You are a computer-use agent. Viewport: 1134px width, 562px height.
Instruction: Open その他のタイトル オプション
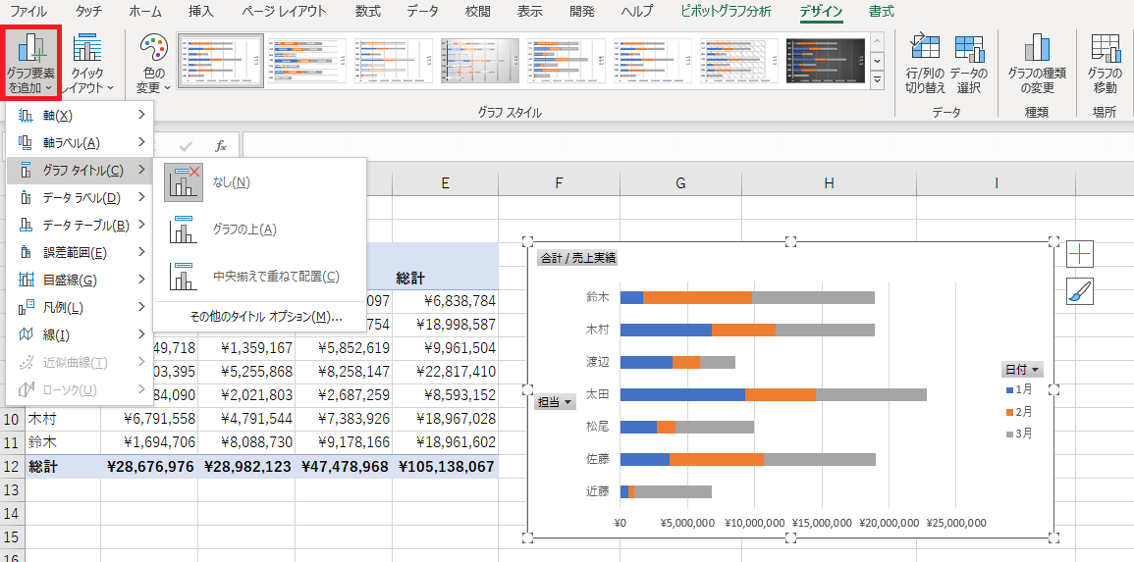coord(265,317)
